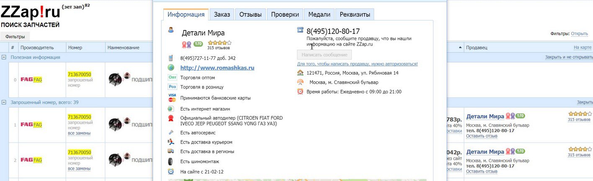Click Закрыть link in requested number section
The width and height of the screenshot is (593, 181).
point(585,102)
